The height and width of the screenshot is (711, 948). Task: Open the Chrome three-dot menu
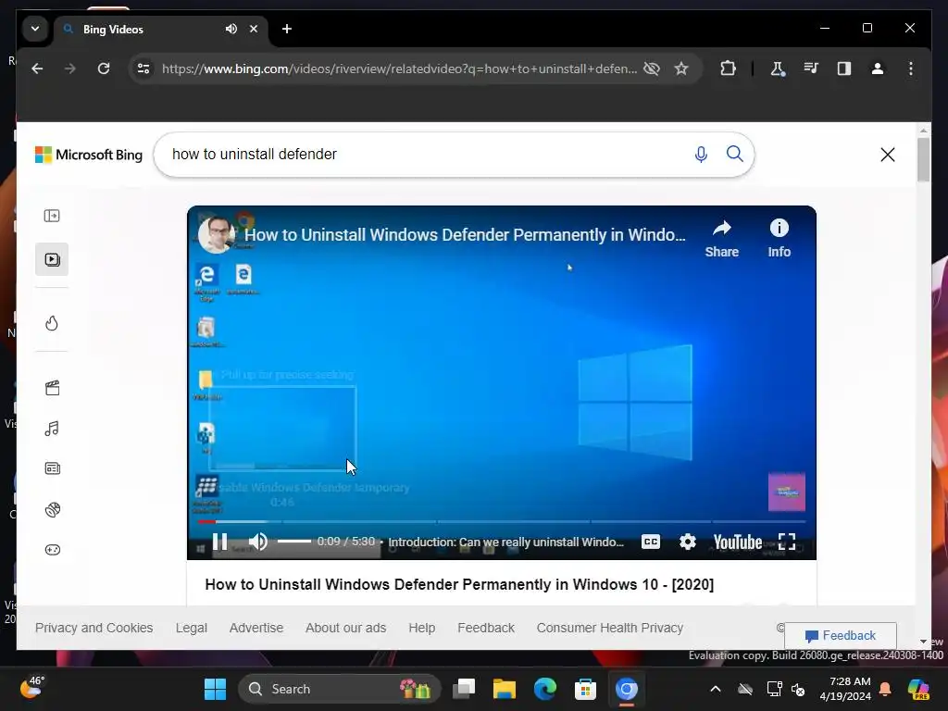click(911, 69)
